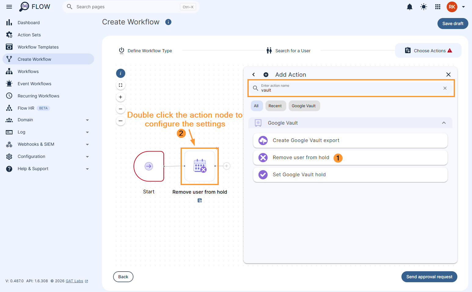The width and height of the screenshot is (472, 292).
Task: Filter actions by Recent
Action: tap(275, 106)
